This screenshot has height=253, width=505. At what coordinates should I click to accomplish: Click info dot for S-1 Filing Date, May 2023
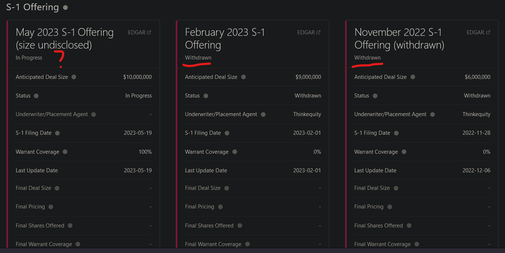57,133
